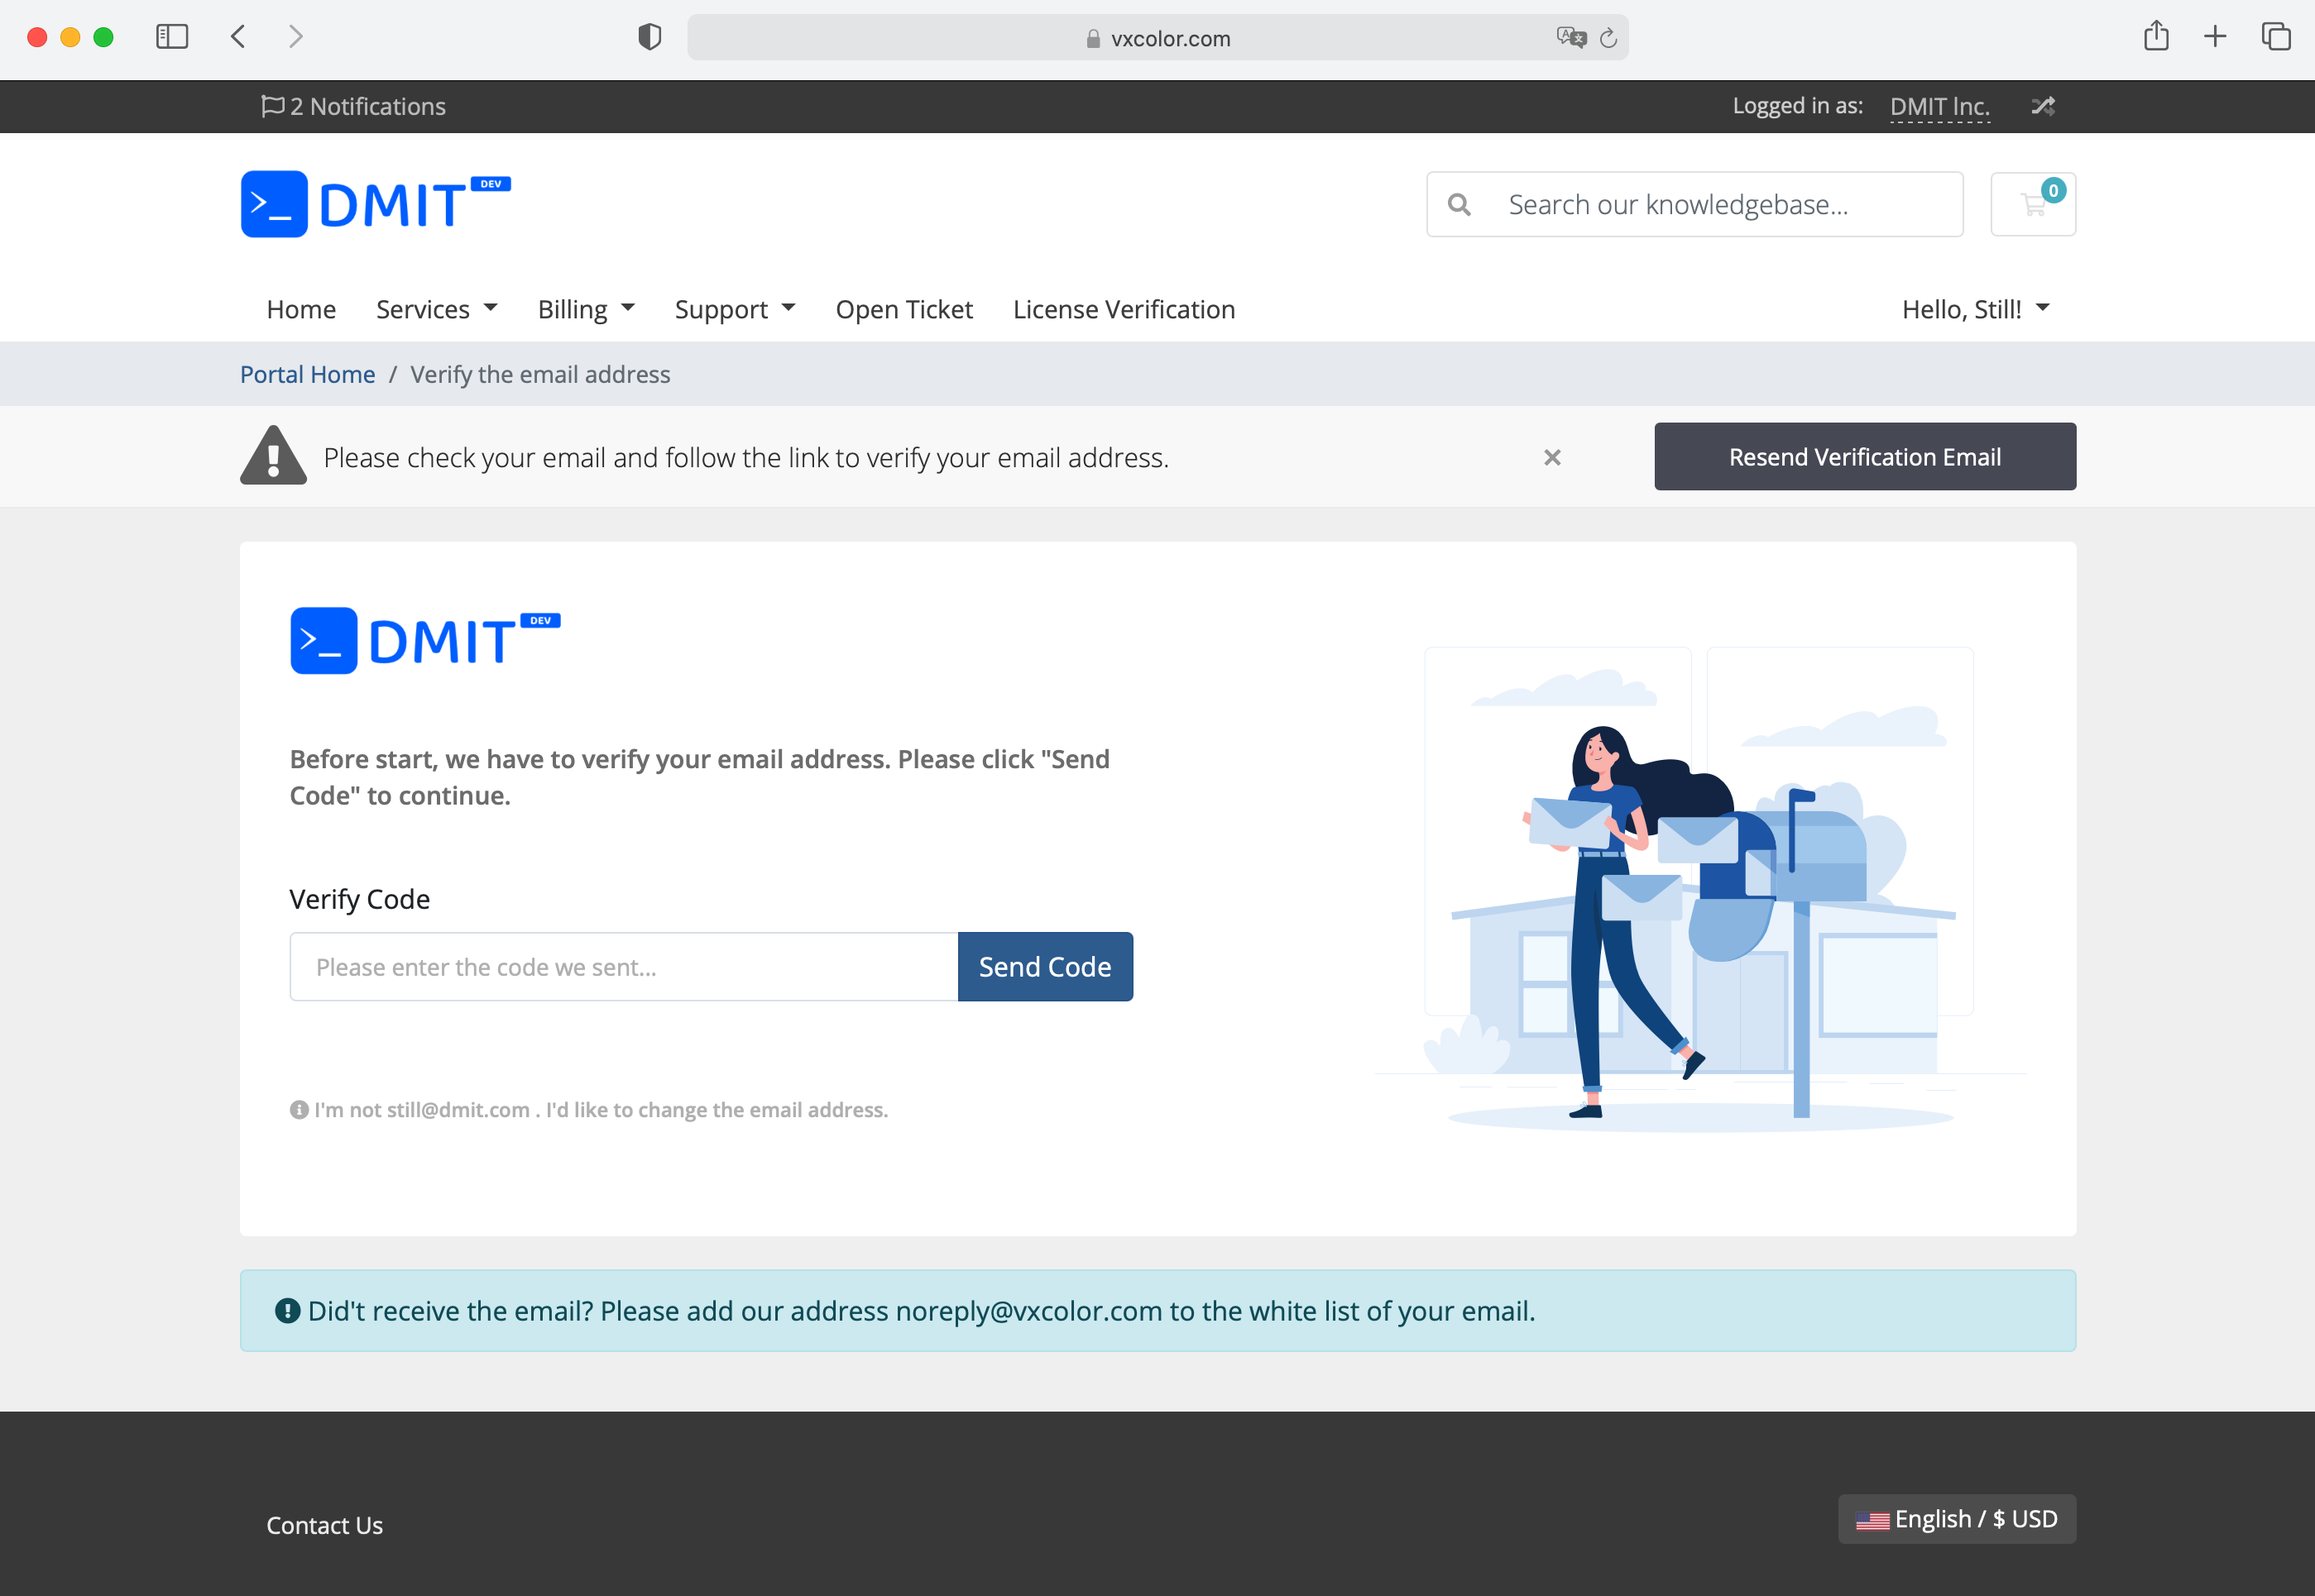
Task: Open the shopping cart icon
Action: pos(2033,204)
